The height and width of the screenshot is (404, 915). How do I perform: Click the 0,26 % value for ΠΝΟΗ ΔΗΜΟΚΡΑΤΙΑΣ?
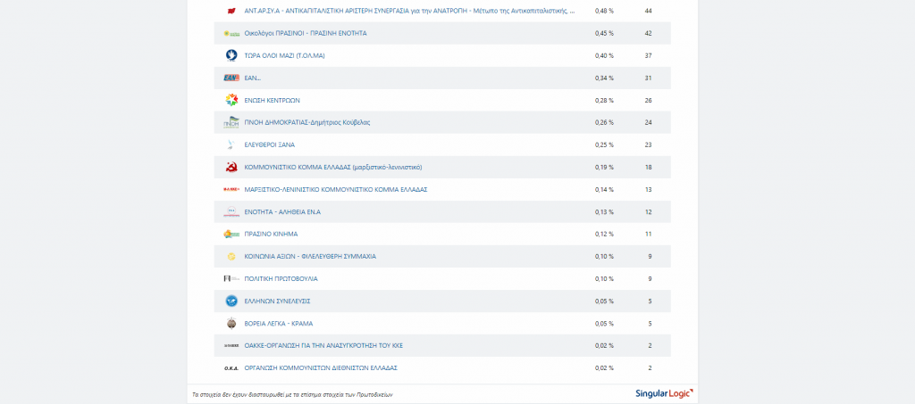pyautogui.click(x=604, y=122)
